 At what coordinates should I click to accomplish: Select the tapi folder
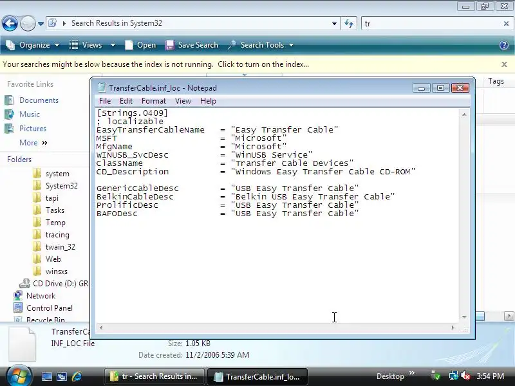click(46, 198)
